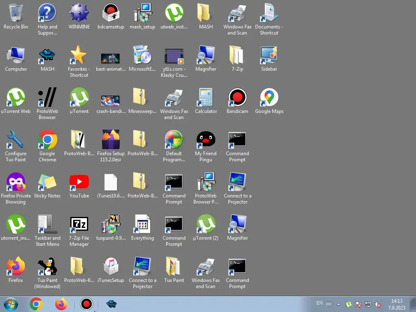This screenshot has height=312, width=416.
Task: Open the Windows Start menu orb
Action: coord(11,304)
